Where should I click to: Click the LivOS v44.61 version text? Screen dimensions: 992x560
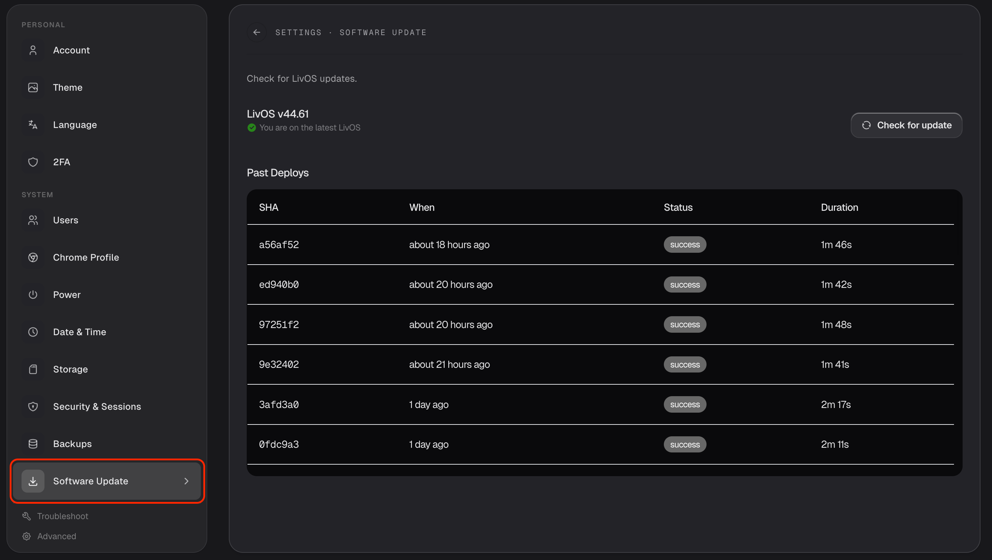pos(278,114)
